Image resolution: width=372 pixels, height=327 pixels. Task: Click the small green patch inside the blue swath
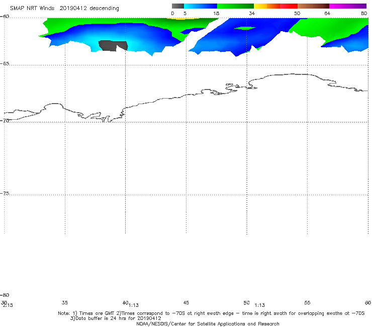[245, 28]
